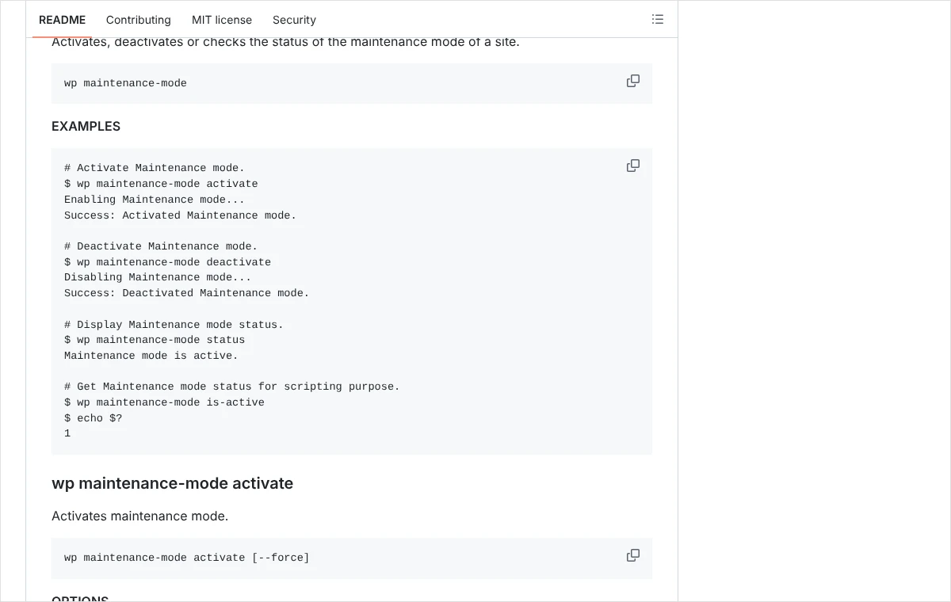Copy the 'wp maintenance-mode' command snippet
This screenshot has height=602, width=951.
click(633, 81)
